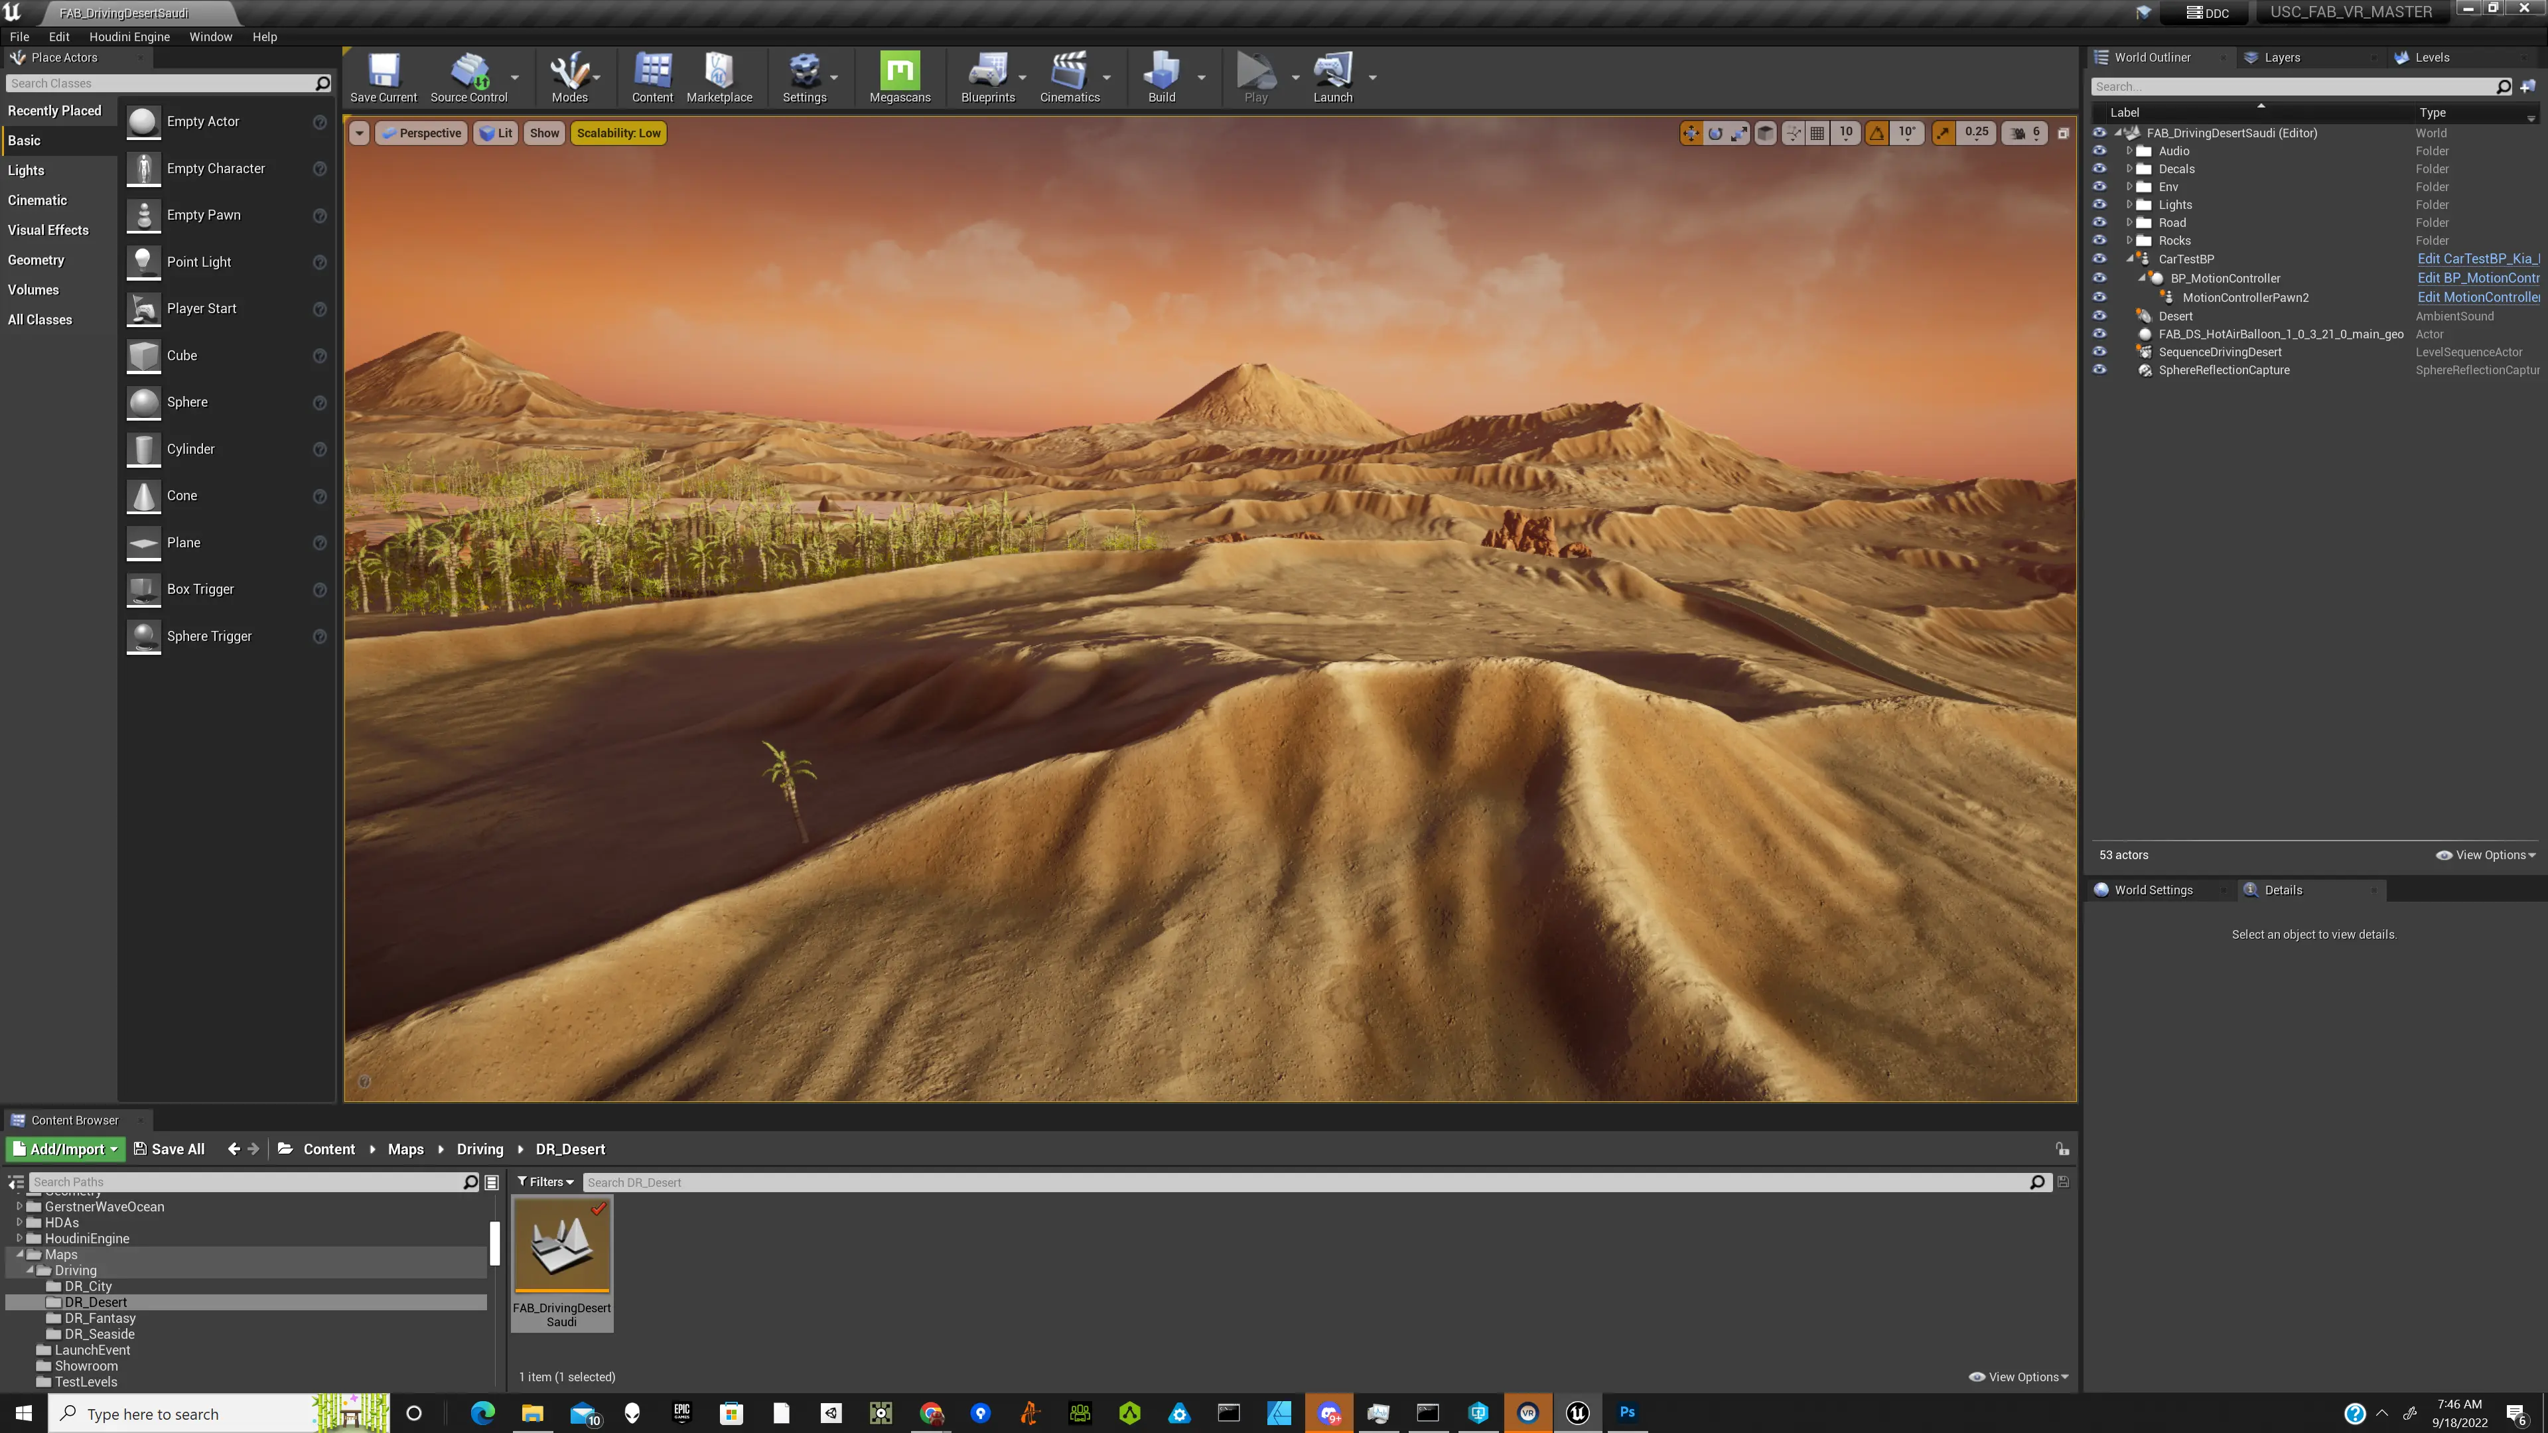The width and height of the screenshot is (2548, 1433).
Task: Open Microsoft Edge from the taskbar
Action: coord(482,1412)
